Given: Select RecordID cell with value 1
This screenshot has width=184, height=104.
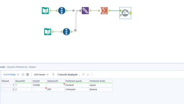Looking at the screenshot, I should pos(23,85).
